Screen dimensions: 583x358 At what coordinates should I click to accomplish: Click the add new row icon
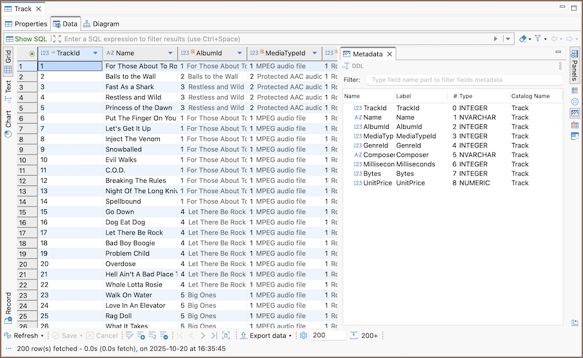[141, 335]
